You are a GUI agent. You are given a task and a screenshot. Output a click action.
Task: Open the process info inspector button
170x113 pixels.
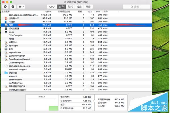click(13, 7)
